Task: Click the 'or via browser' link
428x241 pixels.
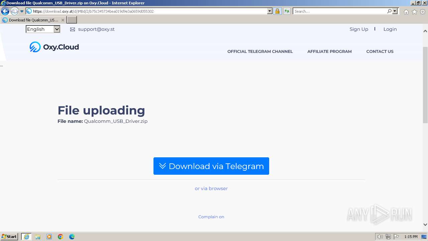Action: click(x=211, y=188)
